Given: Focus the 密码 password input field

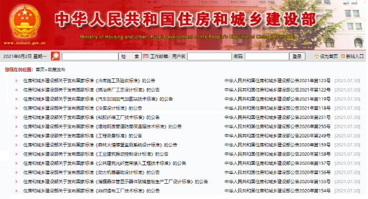Looking at the screenshot, I should (267, 56).
